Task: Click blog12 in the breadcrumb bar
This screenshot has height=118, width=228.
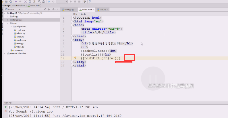Action: (8, 5)
